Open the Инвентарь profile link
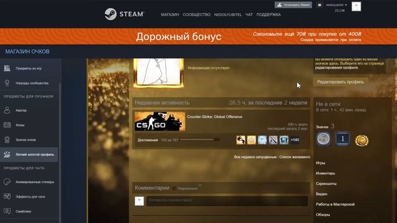The image size is (397, 223). [325, 173]
